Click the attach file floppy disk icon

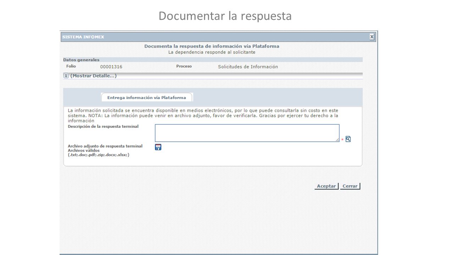tap(158, 147)
